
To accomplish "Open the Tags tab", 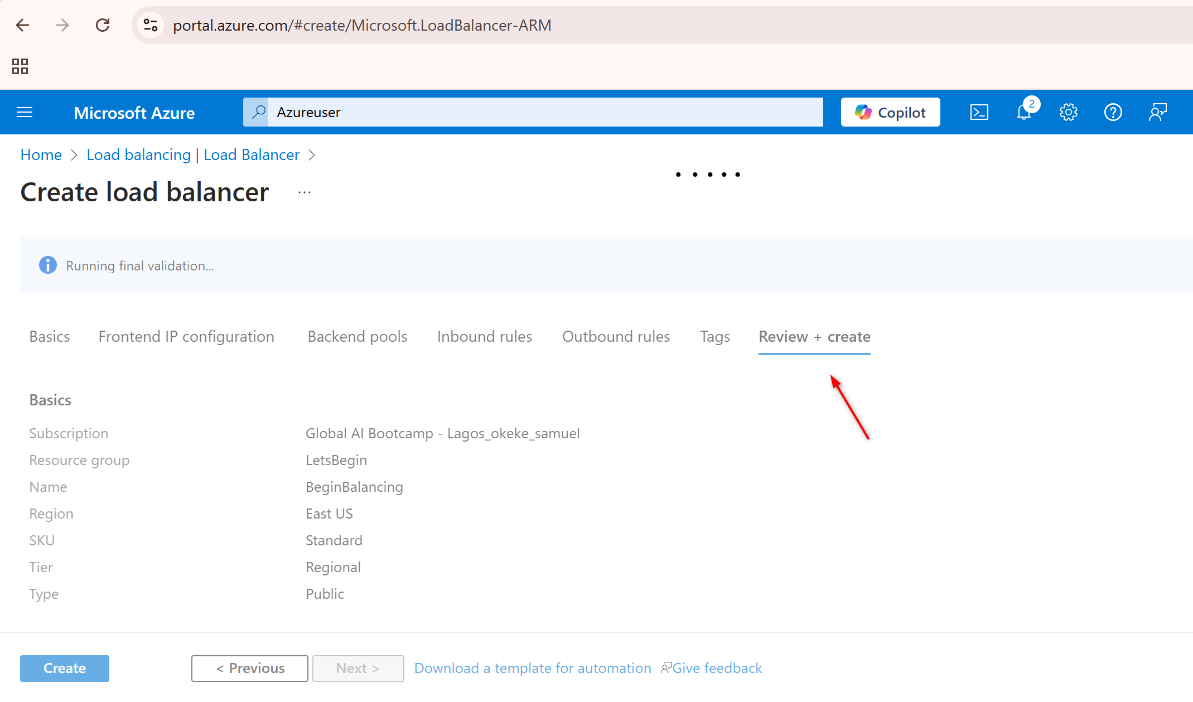I will click(x=715, y=337).
